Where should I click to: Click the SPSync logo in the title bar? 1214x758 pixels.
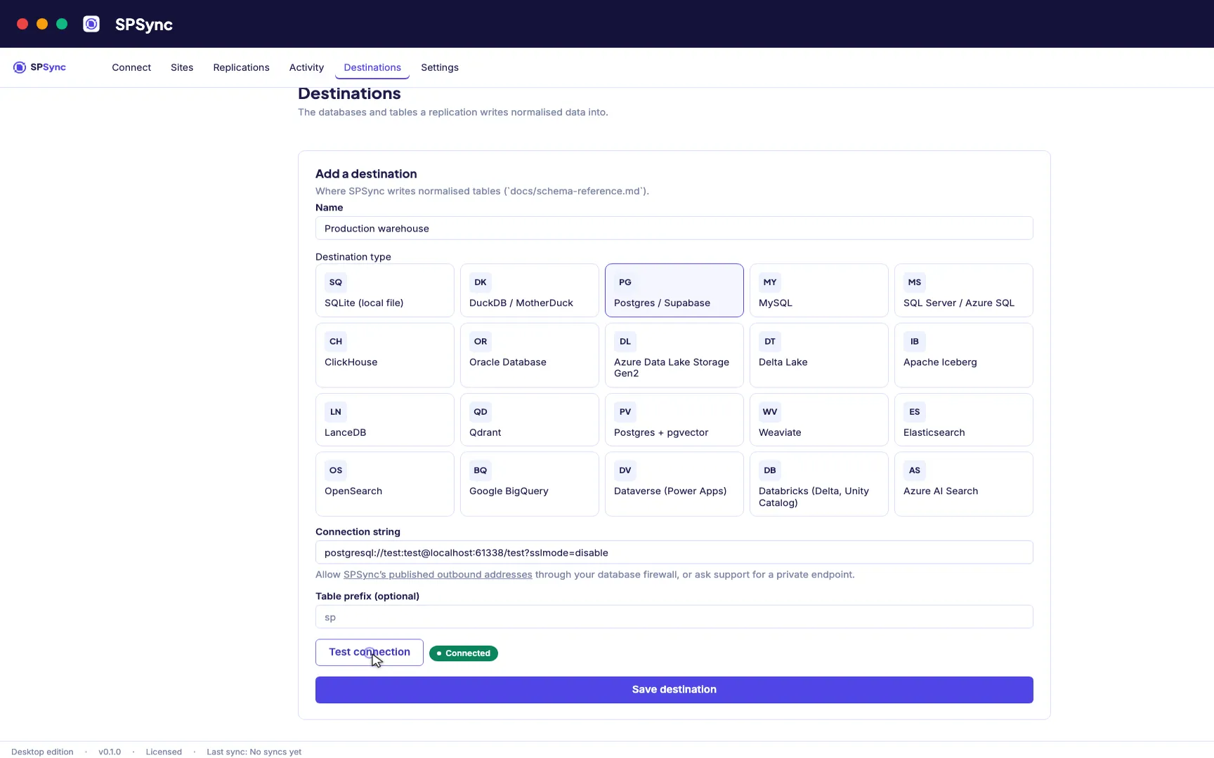91,24
